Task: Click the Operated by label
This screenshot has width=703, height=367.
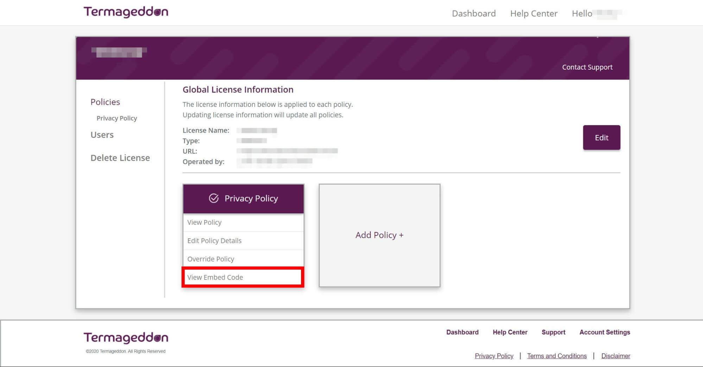Action: 203,162
